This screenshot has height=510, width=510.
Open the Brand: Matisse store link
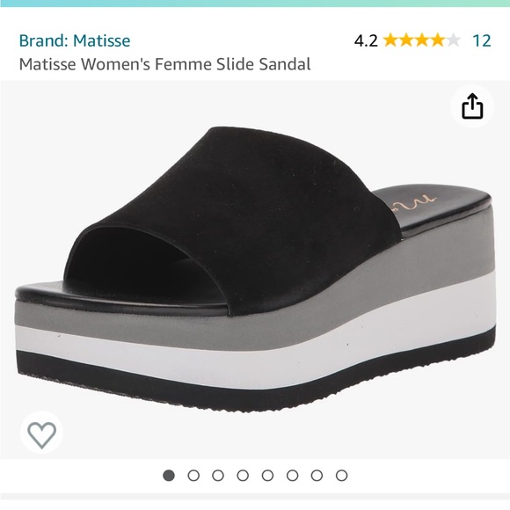coord(75,40)
